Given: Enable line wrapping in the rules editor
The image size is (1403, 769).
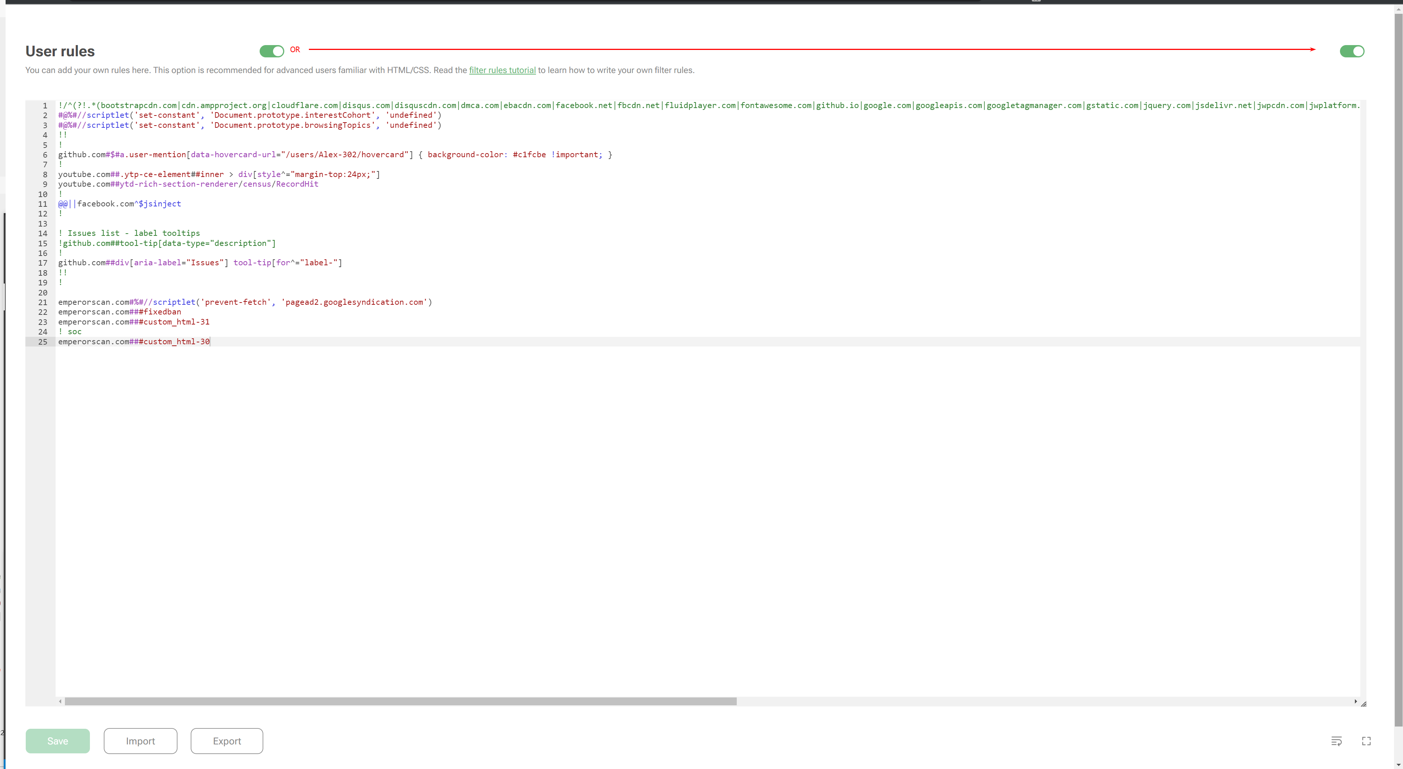Looking at the screenshot, I should (x=1337, y=741).
